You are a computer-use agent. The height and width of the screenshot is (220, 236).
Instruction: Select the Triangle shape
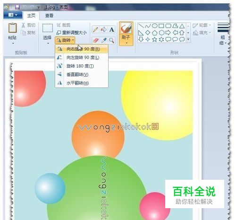click(x=182, y=26)
